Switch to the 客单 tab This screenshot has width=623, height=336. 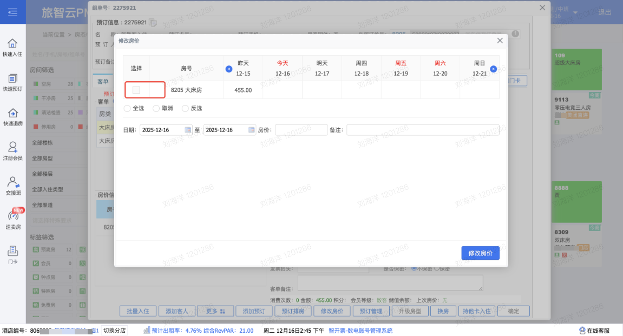103,81
